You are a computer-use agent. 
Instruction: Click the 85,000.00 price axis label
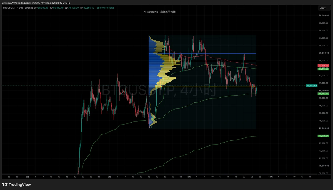tap(324, 53)
